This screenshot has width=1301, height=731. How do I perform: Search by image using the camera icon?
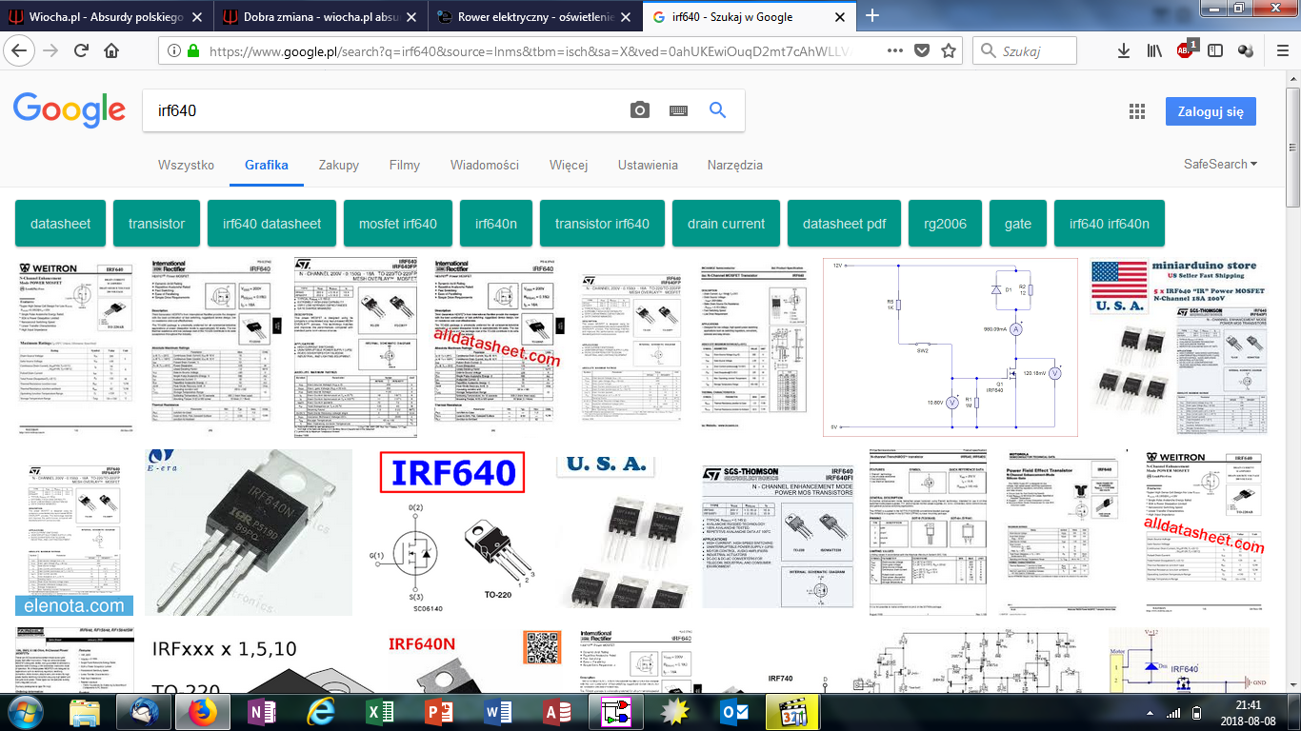[x=640, y=110]
